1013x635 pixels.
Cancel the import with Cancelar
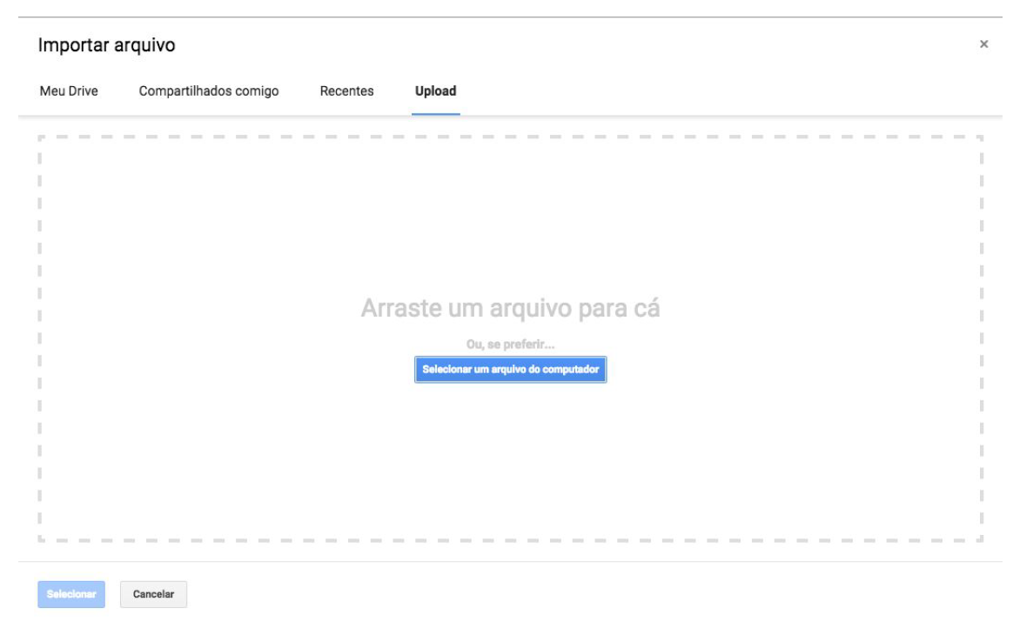[153, 595]
